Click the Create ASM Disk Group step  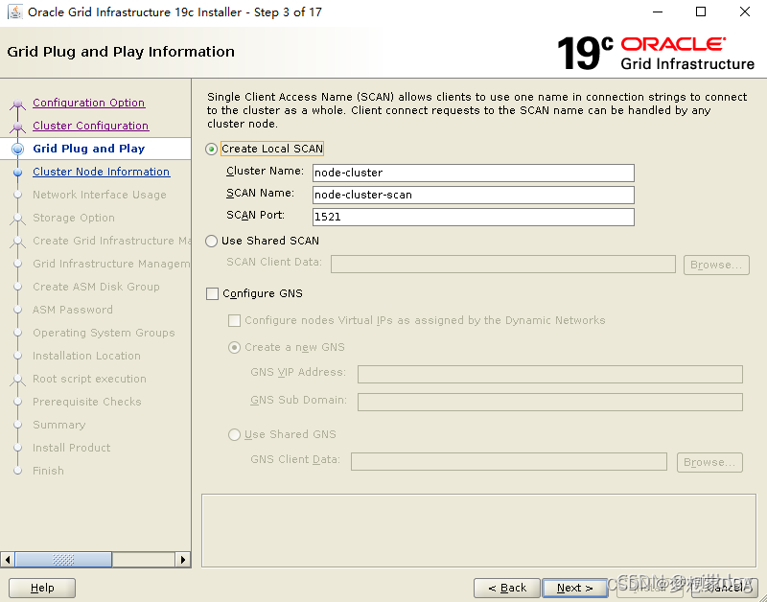(96, 287)
